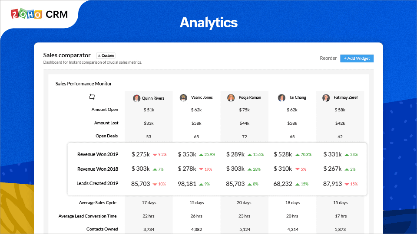Click Pooja Raman's $75k Amount Open value

244,110
